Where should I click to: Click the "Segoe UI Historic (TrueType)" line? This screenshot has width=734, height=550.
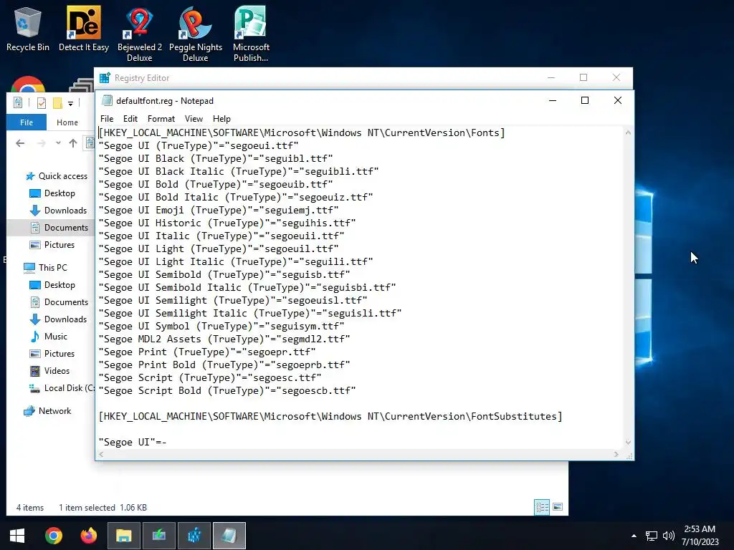pyautogui.click(x=227, y=223)
